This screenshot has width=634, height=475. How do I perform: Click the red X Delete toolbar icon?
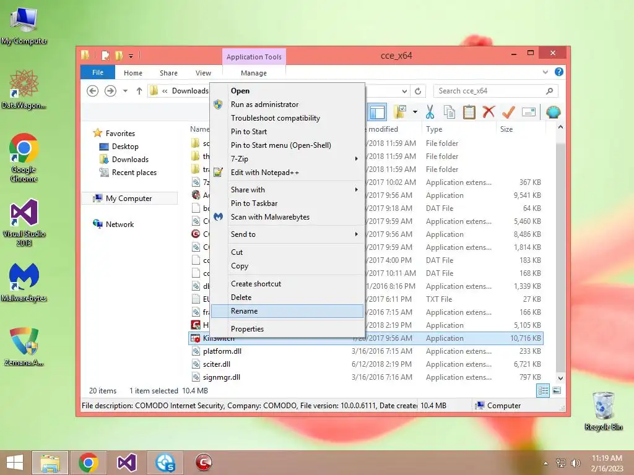tap(489, 112)
